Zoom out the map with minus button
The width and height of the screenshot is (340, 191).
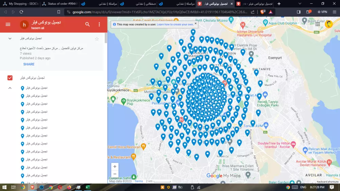pos(115,174)
